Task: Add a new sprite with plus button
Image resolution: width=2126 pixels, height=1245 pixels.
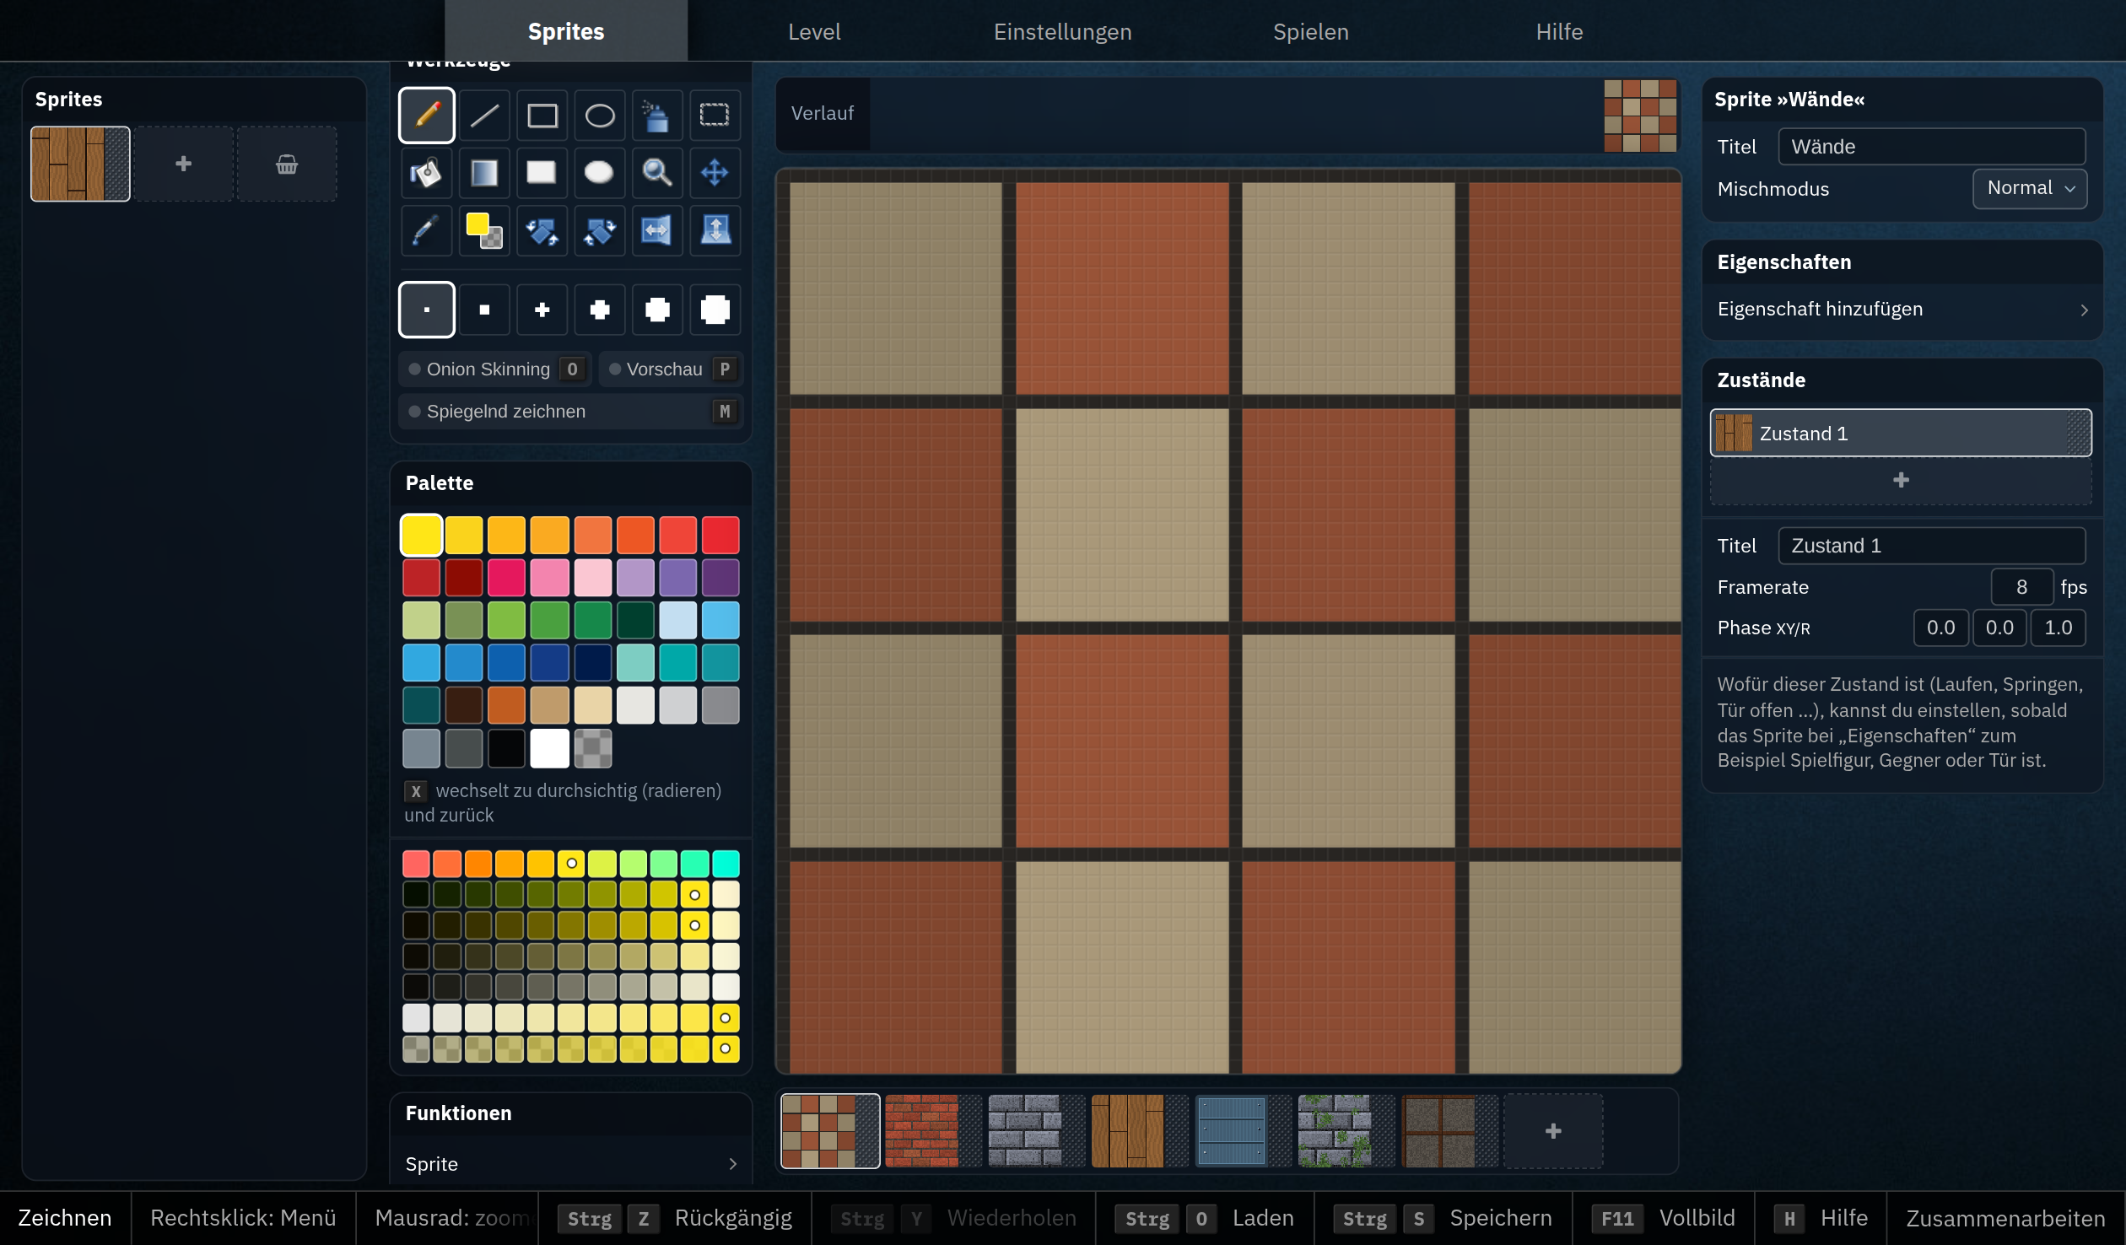Action: point(183,164)
